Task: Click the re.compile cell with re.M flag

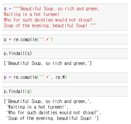Action: (x=65, y=78)
